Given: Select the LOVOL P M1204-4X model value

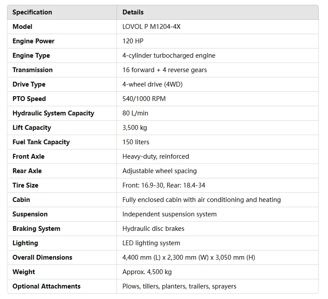Looking at the screenshot, I should pyautogui.click(x=151, y=27).
